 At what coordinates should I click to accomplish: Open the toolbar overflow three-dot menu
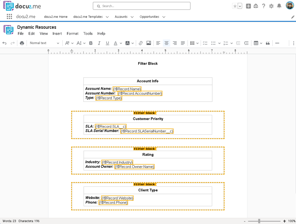click(x=294, y=43)
